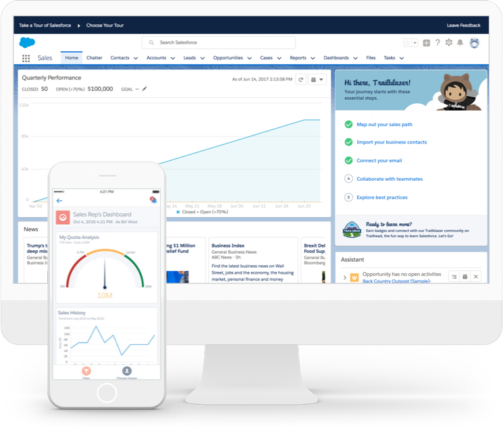
Task: Create new task from Assistant item
Action: click(x=454, y=277)
